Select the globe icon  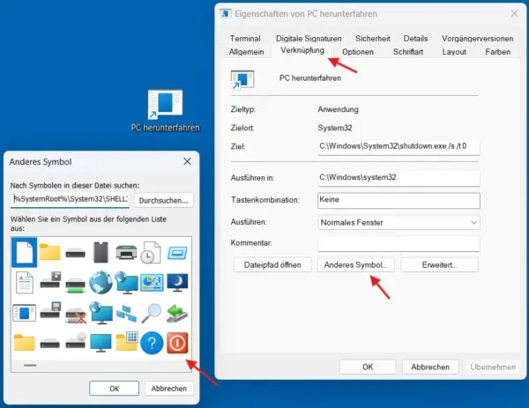(x=101, y=283)
